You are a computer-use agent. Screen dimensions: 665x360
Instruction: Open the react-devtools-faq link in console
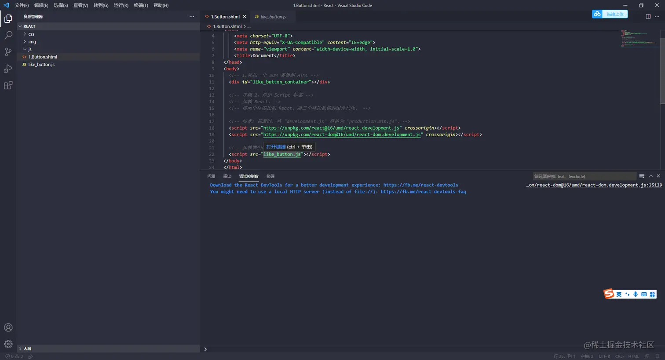pos(423,192)
